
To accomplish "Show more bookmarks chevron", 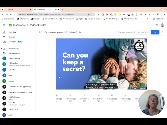I will click(148, 19).
